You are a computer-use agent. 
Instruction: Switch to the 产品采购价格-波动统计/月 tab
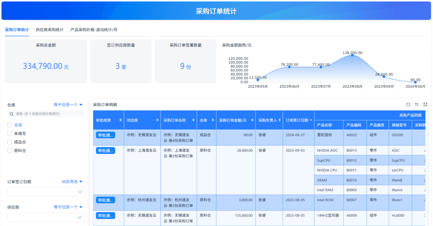94,30
